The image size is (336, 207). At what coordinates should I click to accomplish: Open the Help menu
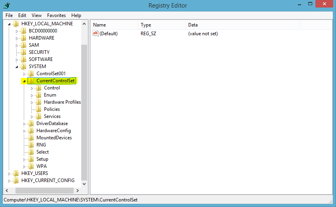(76, 15)
